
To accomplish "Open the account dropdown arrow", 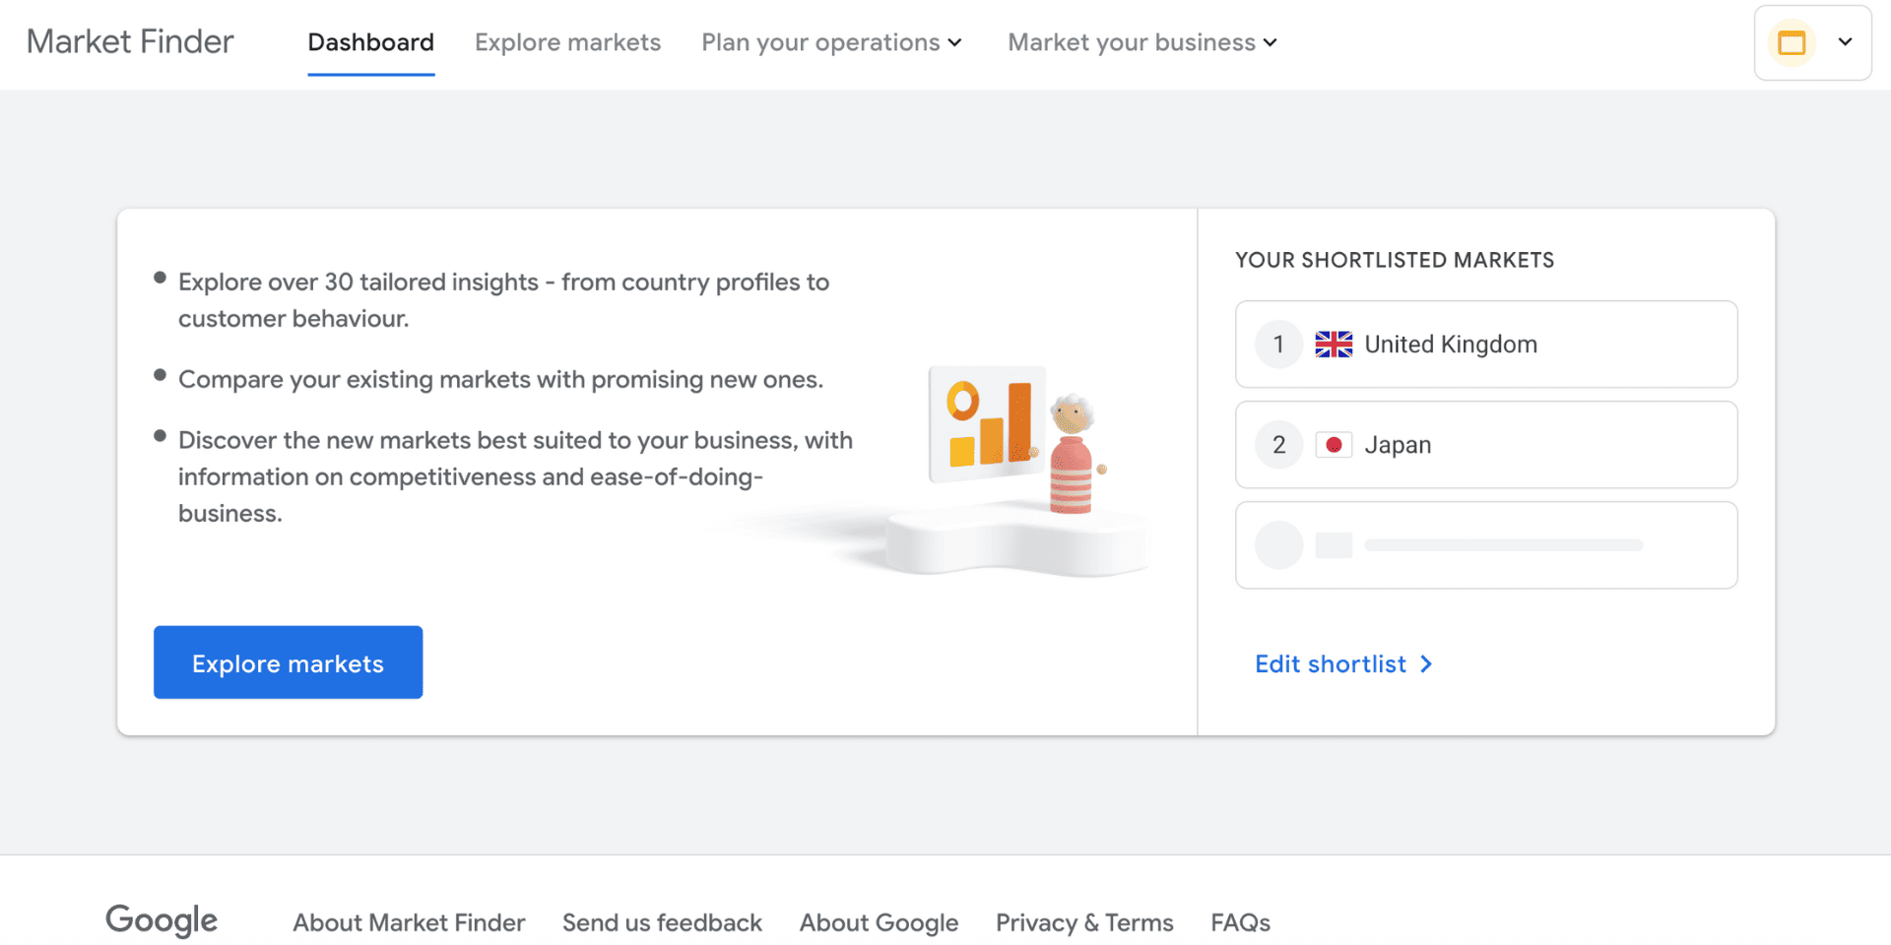I will 1845,42.
